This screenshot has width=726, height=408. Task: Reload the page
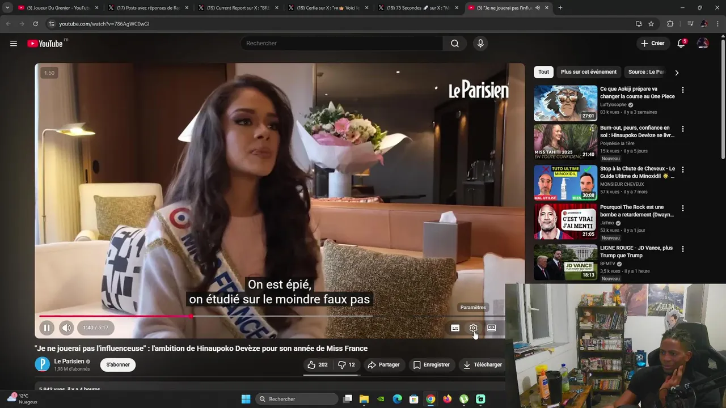35,24
